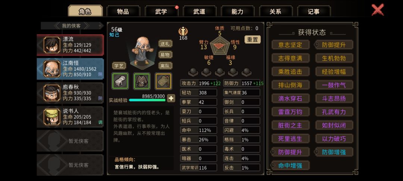Select 漂流 character portrait

click(x=52, y=45)
